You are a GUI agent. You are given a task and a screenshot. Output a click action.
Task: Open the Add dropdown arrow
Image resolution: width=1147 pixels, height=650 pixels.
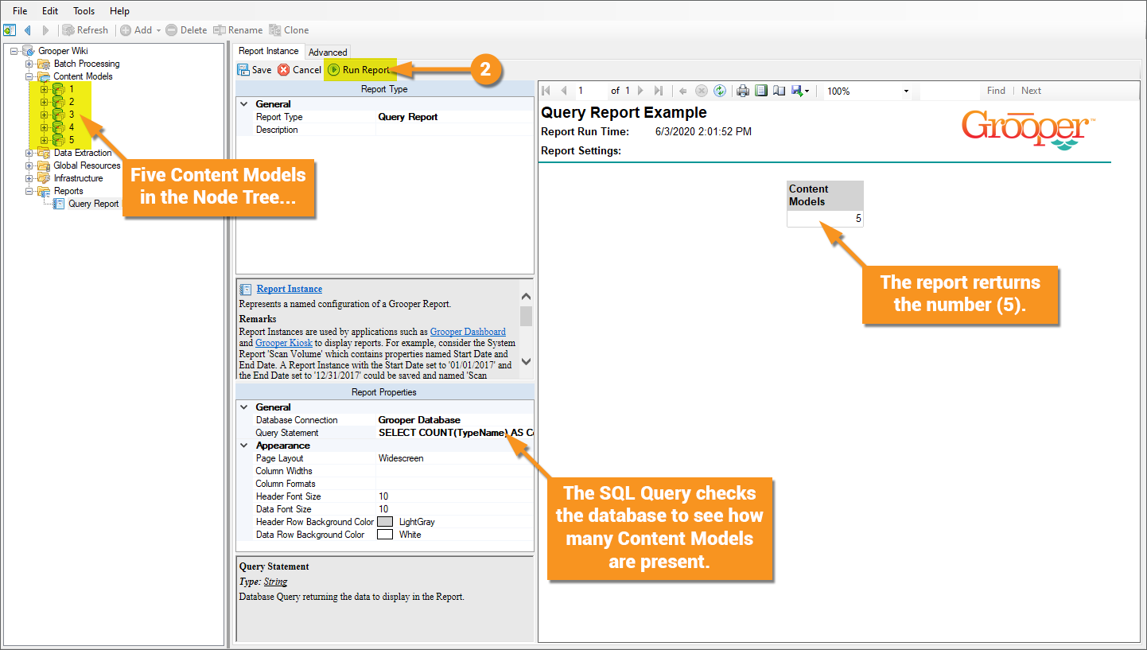[x=158, y=30]
